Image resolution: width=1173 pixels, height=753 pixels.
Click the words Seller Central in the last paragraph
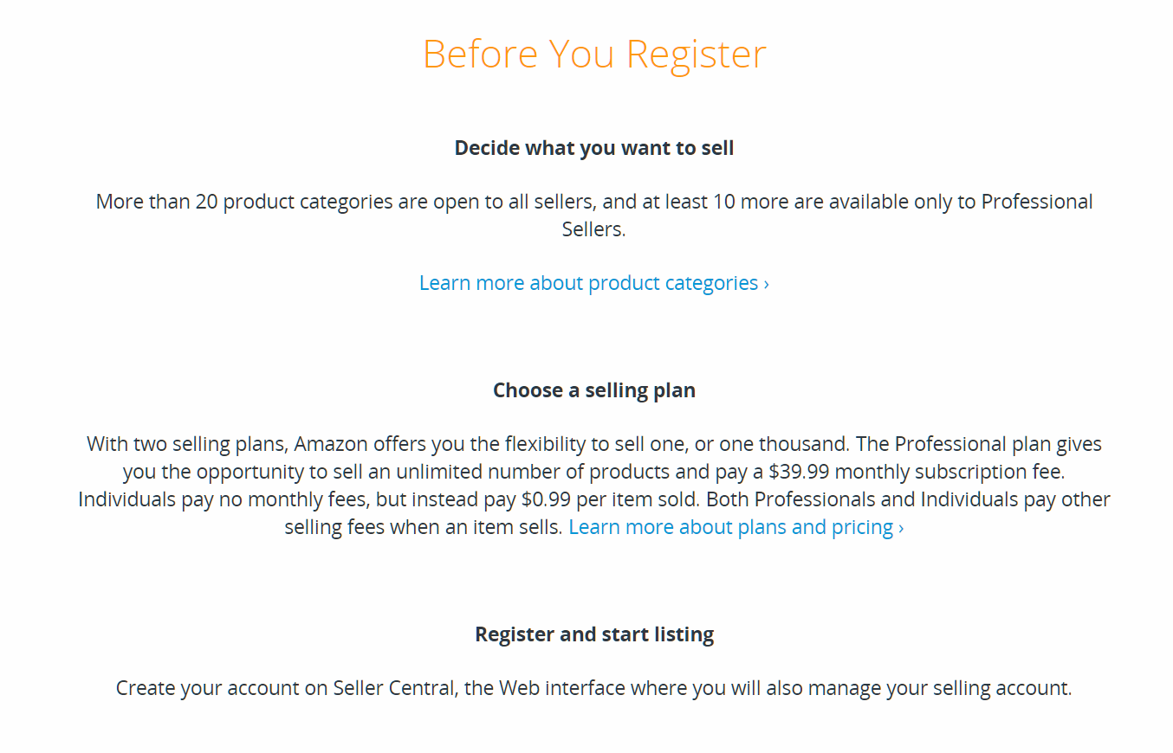[394, 688]
